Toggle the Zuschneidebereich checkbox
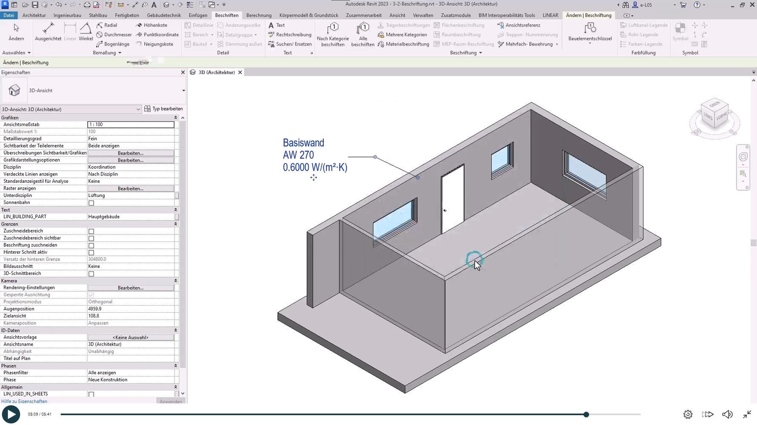The image size is (757, 425). coord(91,231)
